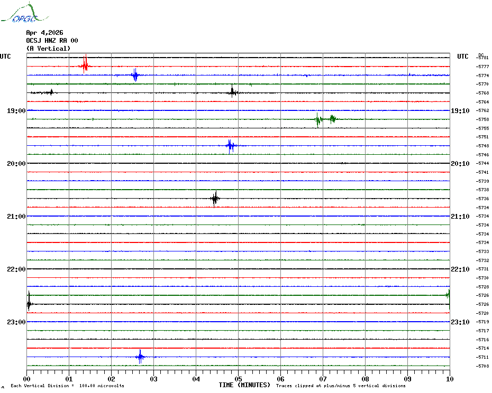This screenshot has height=393, width=492.
Task: Click the 22:10 label on right side
Action: tap(460, 269)
